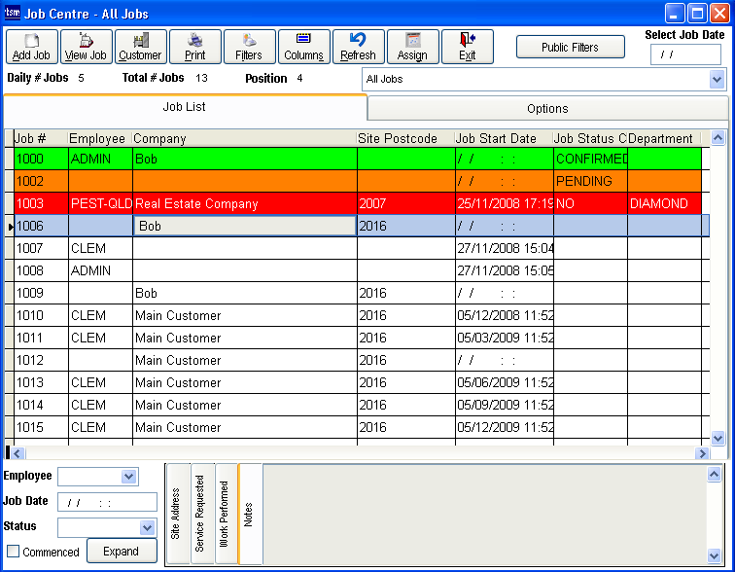Click the Select Job Date field
735x572 pixels.
[x=685, y=54]
